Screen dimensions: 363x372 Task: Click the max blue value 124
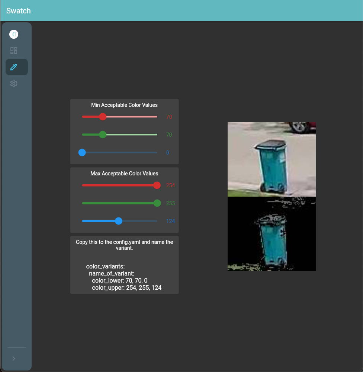(x=170, y=221)
